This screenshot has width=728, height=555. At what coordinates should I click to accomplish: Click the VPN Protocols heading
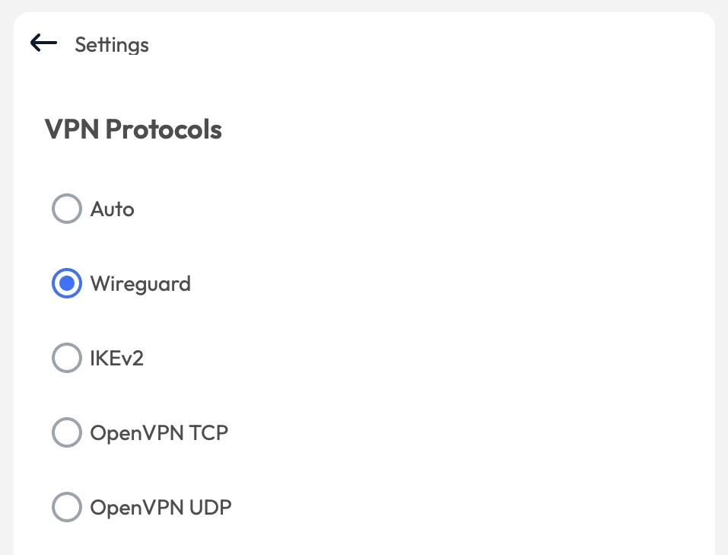pos(132,129)
